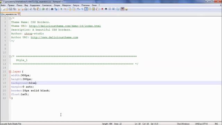Click 'Dos\Windows' line ending in status bar
Image resolution: width=222 pixels, height=125 pixels.
[183, 124]
